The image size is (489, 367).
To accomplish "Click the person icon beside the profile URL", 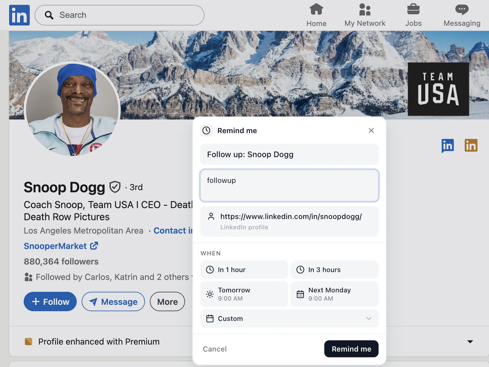I will (211, 217).
